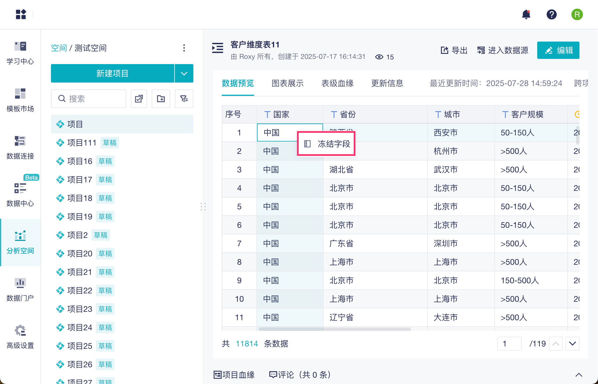598x384 pixels.
Task: Click the batch select checkbox icon
Action: 139,99
